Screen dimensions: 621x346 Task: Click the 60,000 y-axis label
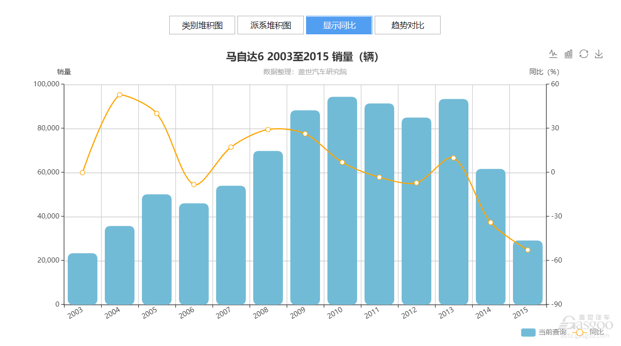pyautogui.click(x=49, y=173)
